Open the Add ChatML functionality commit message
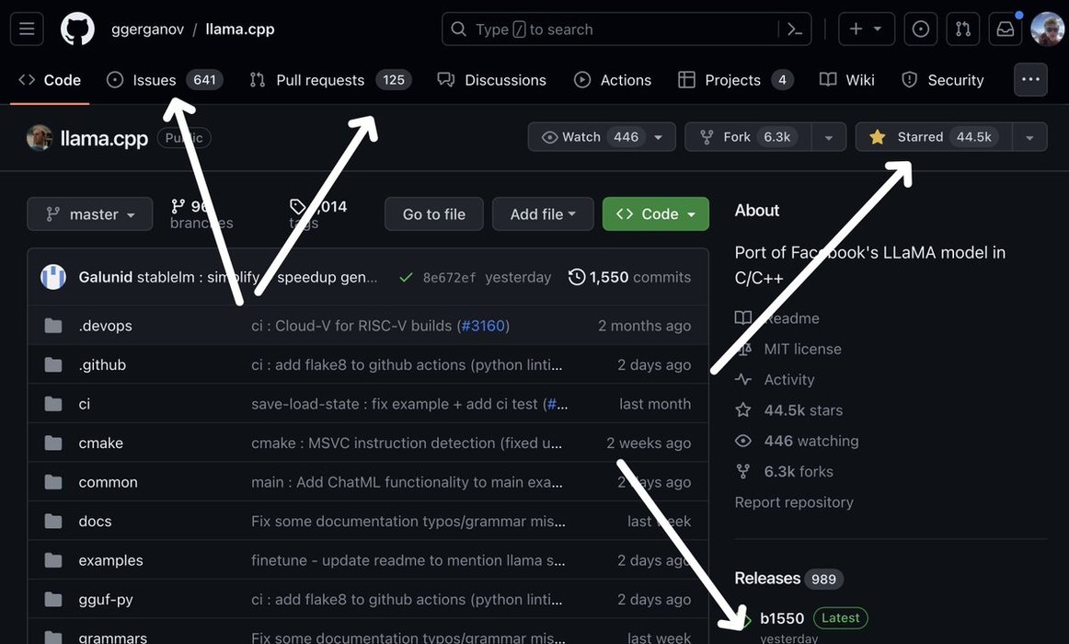Image resolution: width=1069 pixels, height=644 pixels. click(x=407, y=482)
